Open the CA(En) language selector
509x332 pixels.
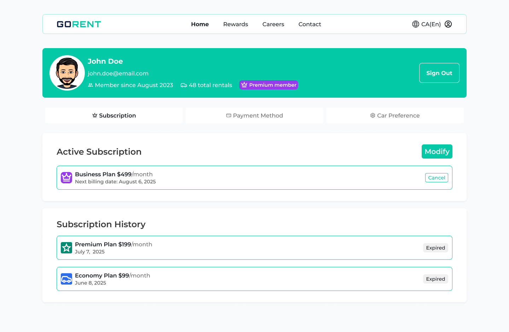(x=431, y=24)
